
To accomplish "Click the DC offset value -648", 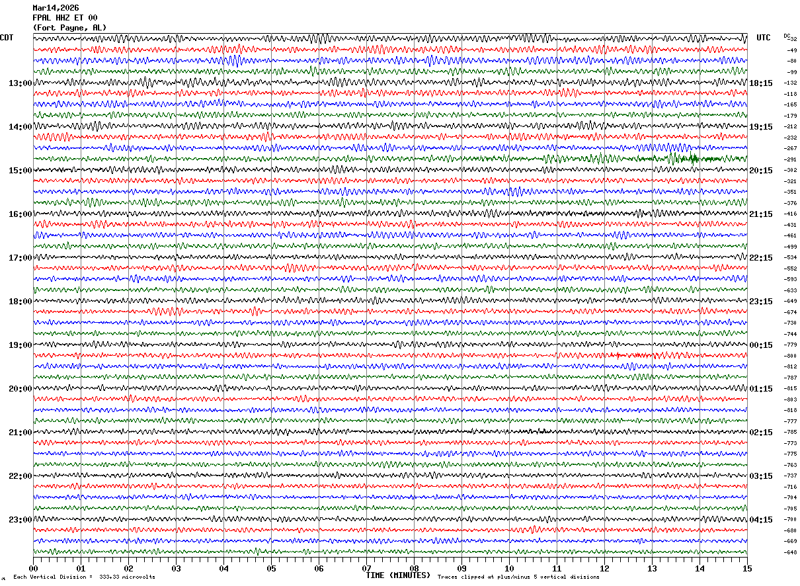I will (790, 552).
